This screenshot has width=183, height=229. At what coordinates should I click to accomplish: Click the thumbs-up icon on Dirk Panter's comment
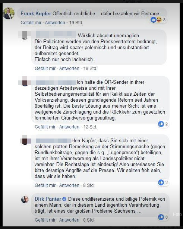coord(161,217)
